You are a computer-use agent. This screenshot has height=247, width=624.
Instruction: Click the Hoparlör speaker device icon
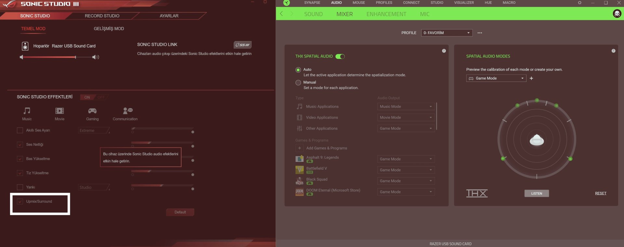[x=25, y=46]
